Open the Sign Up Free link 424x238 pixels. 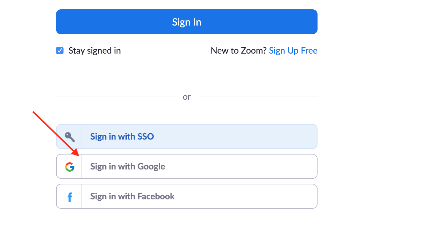click(x=293, y=50)
